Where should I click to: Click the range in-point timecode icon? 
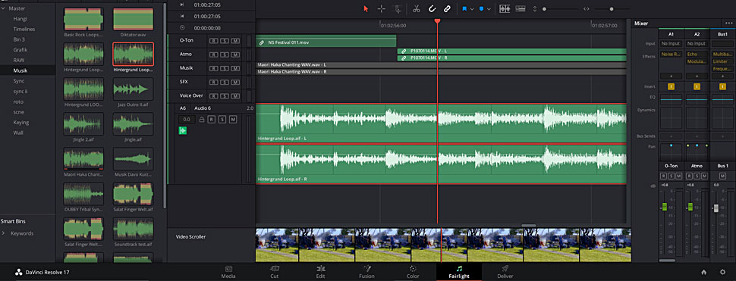[x=182, y=17]
